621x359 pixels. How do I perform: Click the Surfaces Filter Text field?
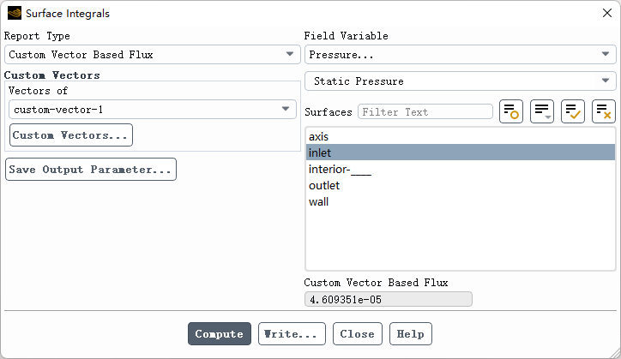click(425, 111)
